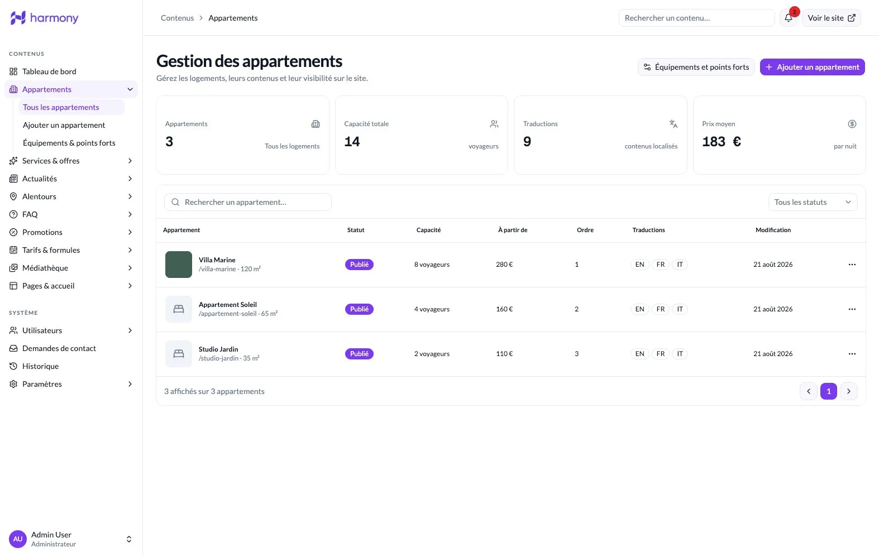The width and height of the screenshot is (879, 557).
Task: Open Pages & accueil in sidebar
Action: coord(71,286)
